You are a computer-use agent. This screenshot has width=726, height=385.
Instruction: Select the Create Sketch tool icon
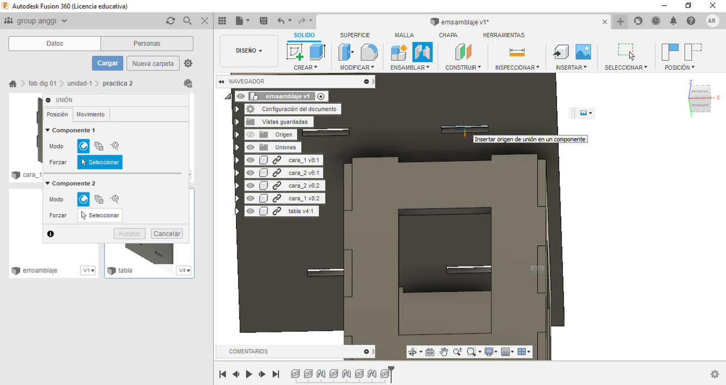pyautogui.click(x=295, y=52)
